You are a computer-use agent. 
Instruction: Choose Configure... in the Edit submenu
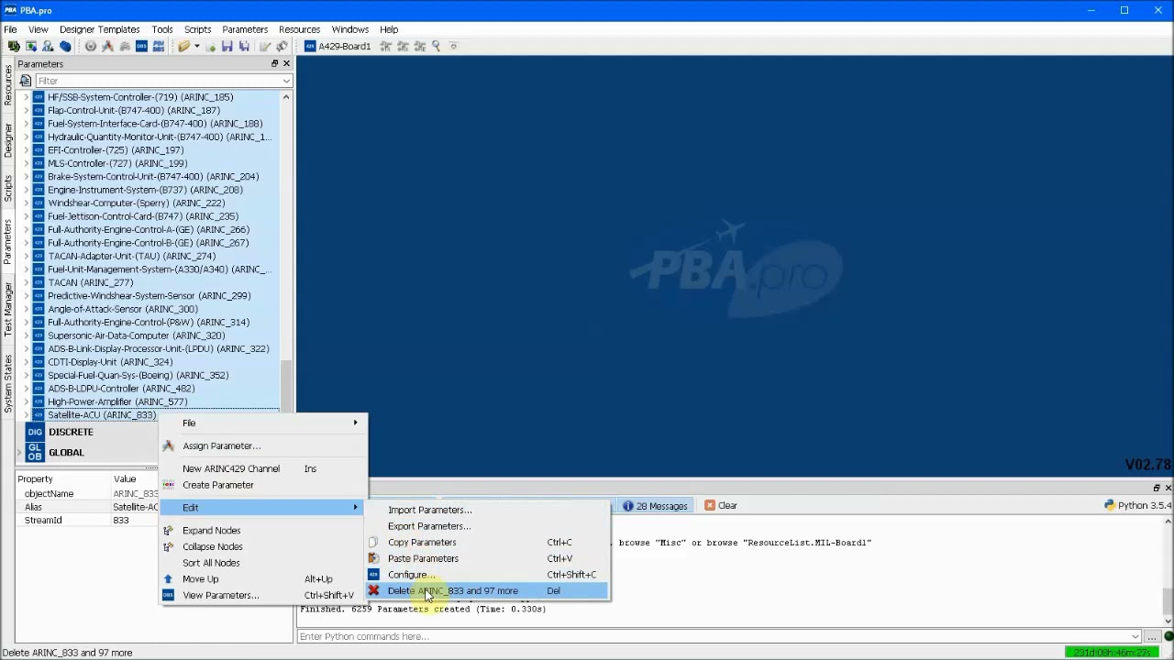(x=487, y=575)
